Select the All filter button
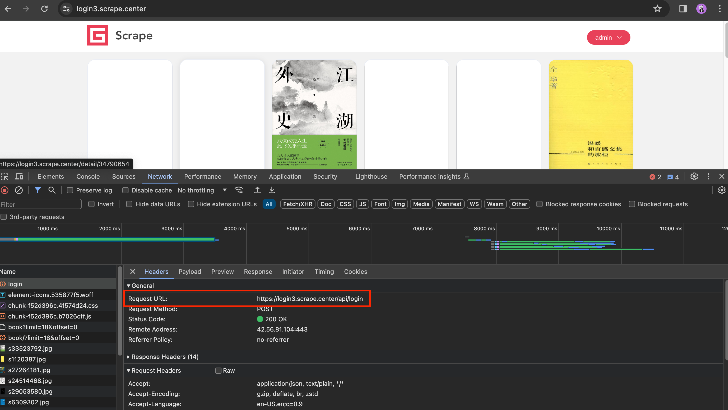Screen dimensions: 728x410 coord(269,204)
